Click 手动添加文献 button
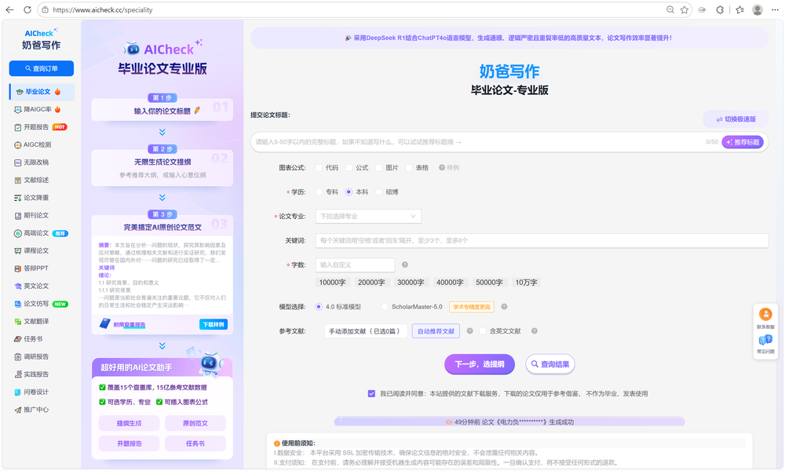Viewport: 785px width, 471px height. coord(364,330)
